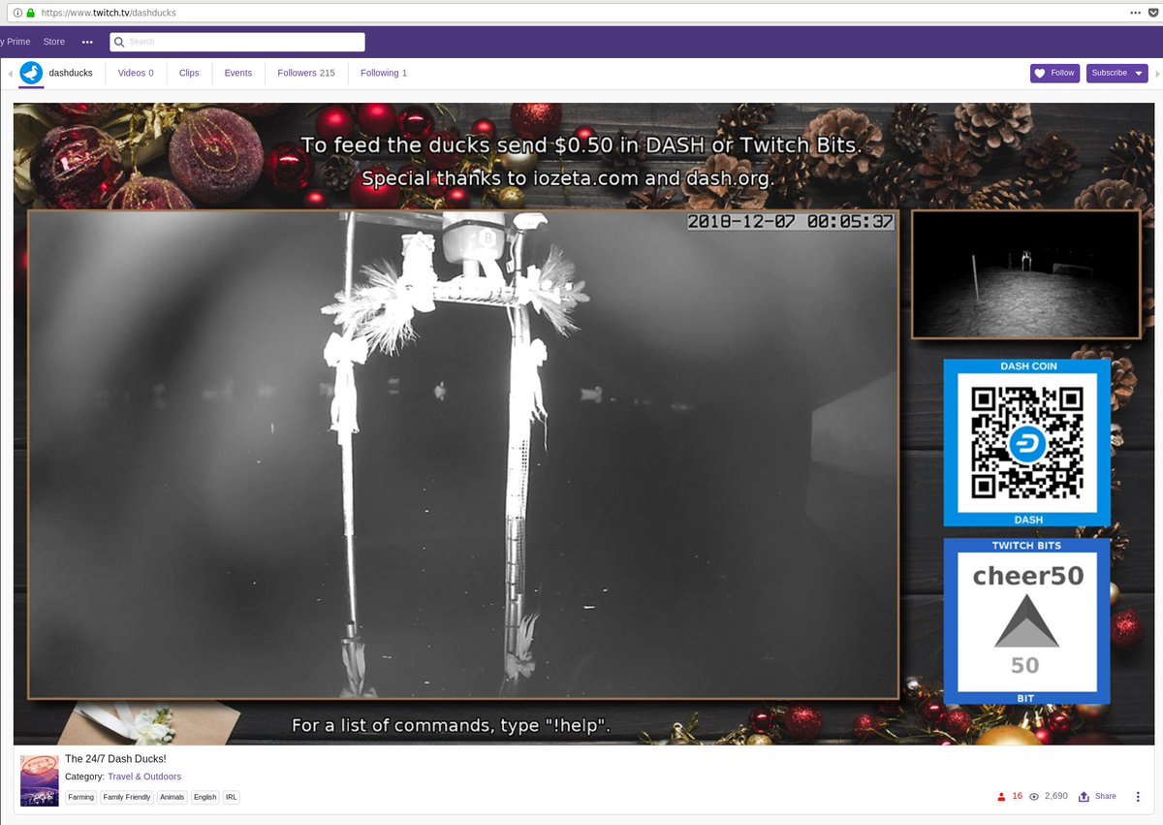1163x825 pixels.
Task: Click the live viewer count 16
Action: point(1017,796)
